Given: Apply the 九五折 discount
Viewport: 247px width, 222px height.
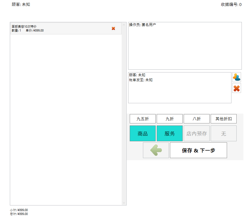Looking at the screenshot, I should pos(142,119).
